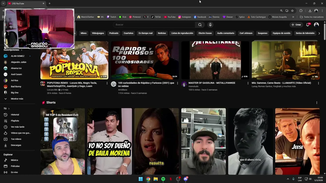
Task: Click the Crear button
Action: click(x=296, y=25)
